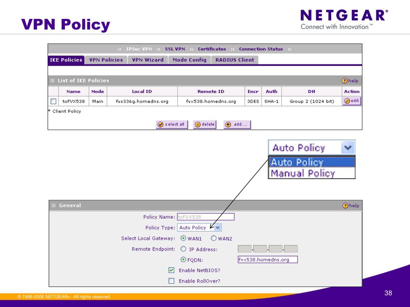The height and width of the screenshot is (307, 410).
Task: Click the delete button
Action: pyautogui.click(x=205, y=124)
